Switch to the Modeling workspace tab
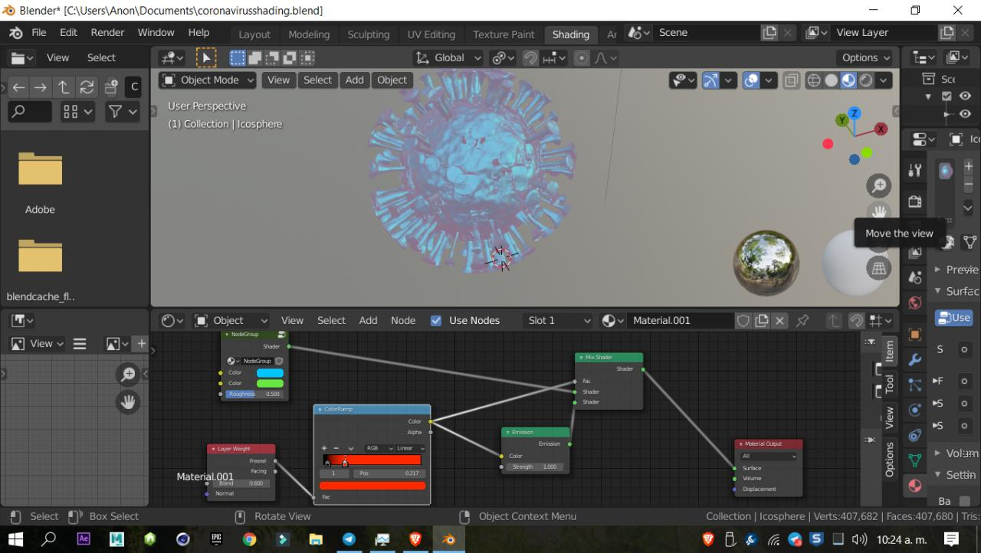Viewport: 981px width, 553px height. (309, 34)
